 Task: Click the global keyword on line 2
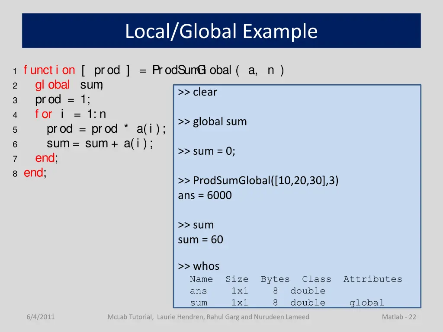click(x=52, y=85)
